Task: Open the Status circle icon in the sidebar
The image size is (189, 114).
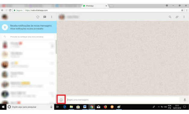Action: [38, 17]
